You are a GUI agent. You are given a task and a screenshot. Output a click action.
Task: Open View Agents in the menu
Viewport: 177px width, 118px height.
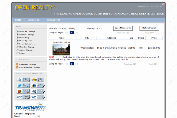point(25,41)
